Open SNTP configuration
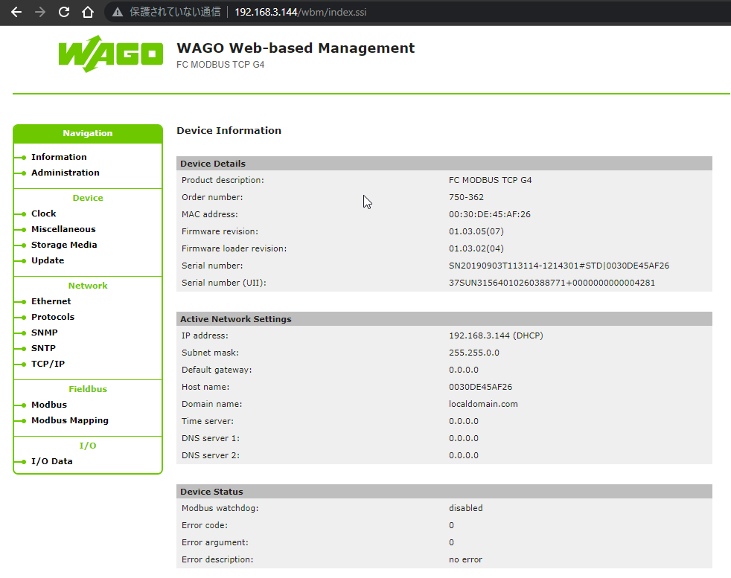The width and height of the screenshot is (731, 578). point(43,348)
